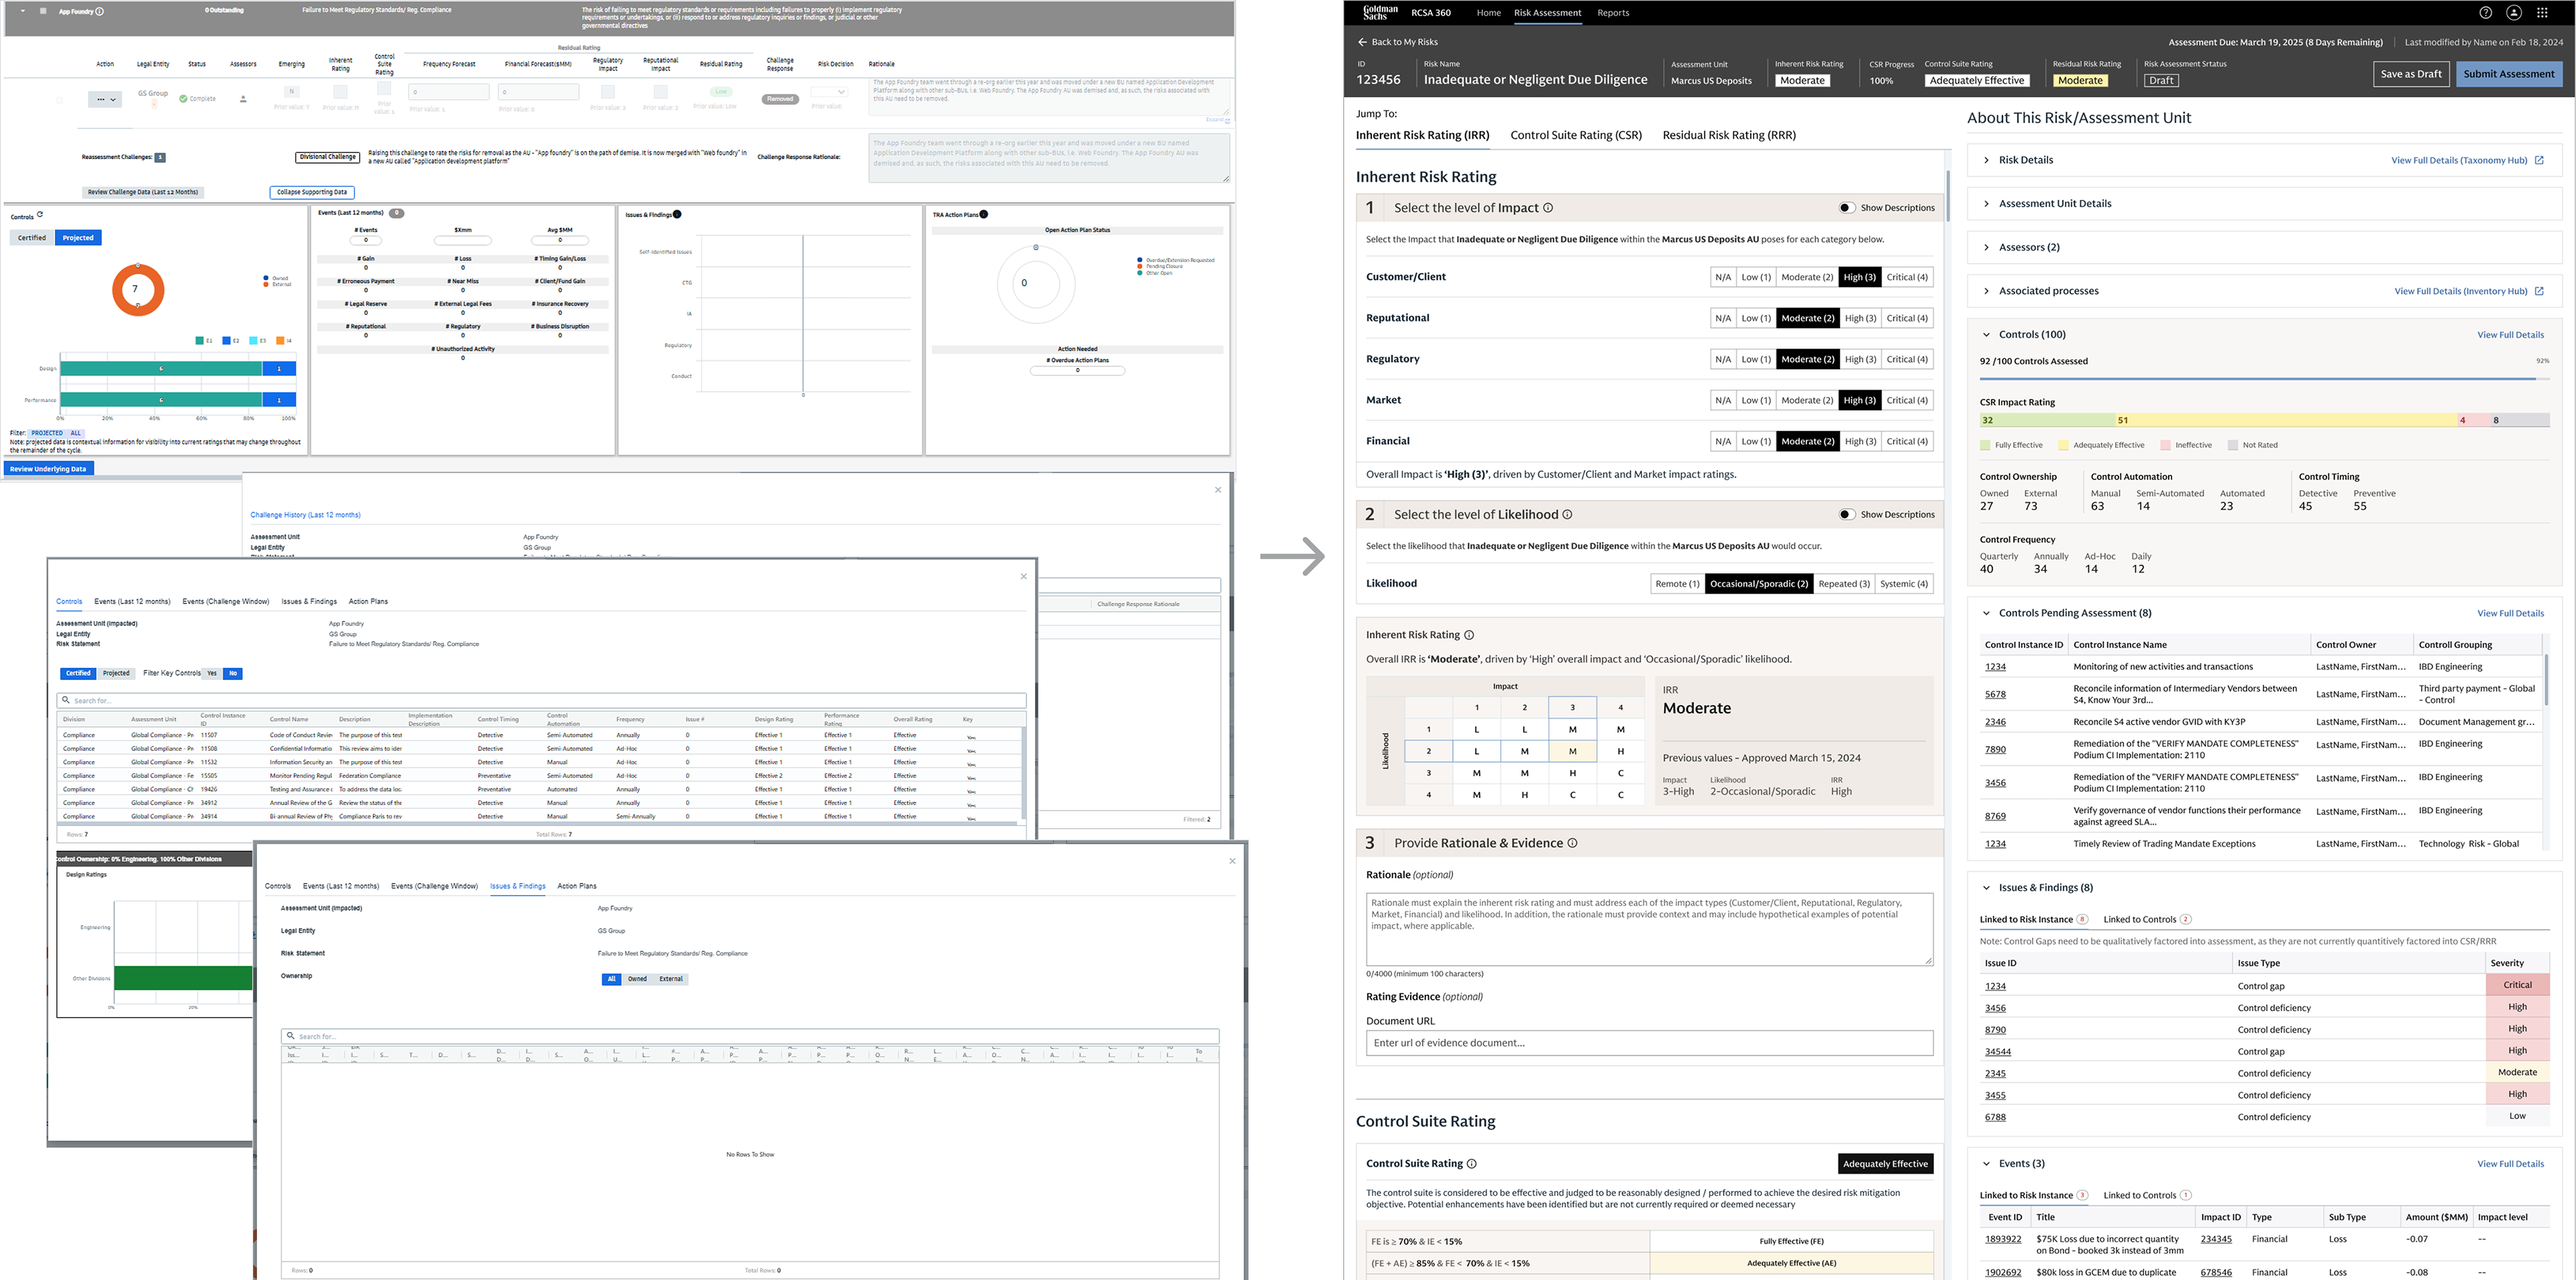
Task: Click the Save as Draft button
Action: (x=2411, y=74)
